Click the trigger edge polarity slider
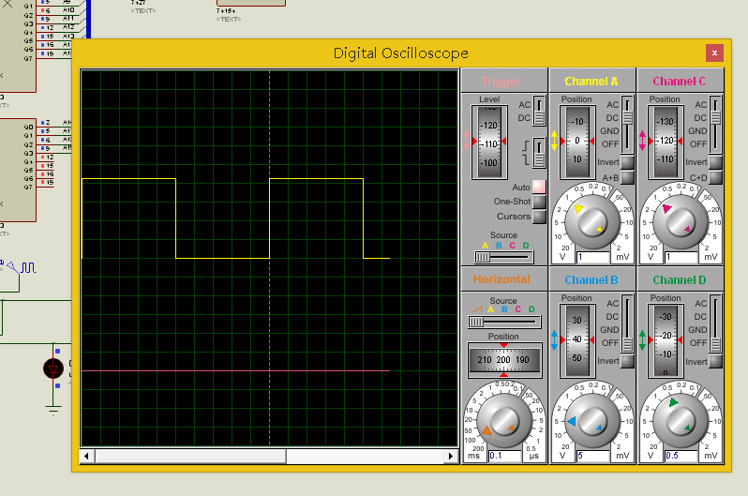The image size is (748, 496). [539, 153]
